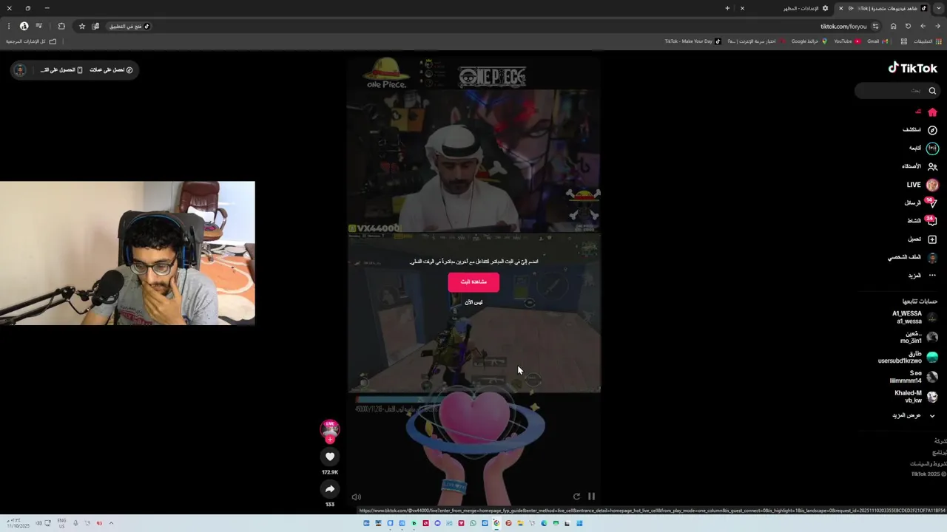Open the All Bookmarks folder
Viewport: 947px width, 532px height.
click(31, 41)
